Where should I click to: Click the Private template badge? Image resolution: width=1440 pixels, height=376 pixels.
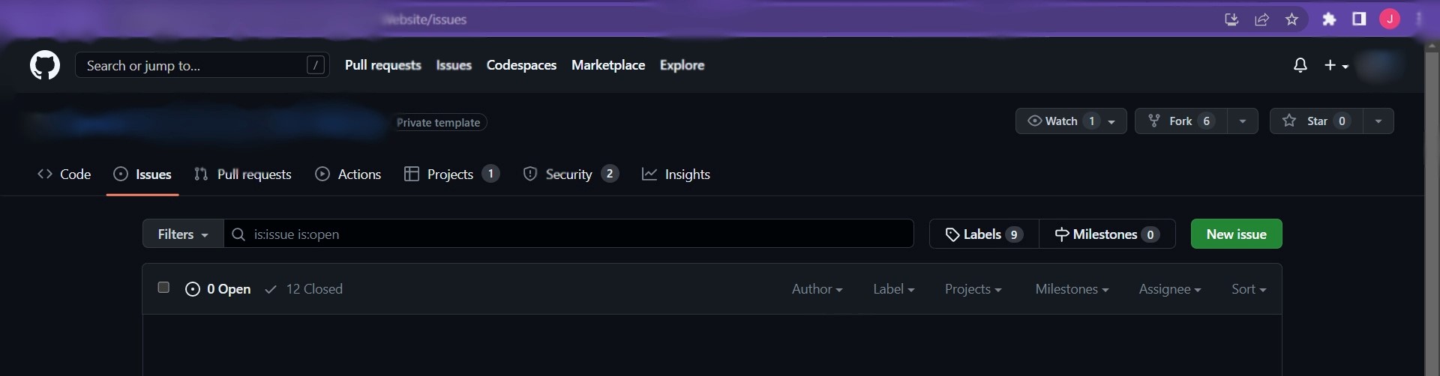(438, 122)
